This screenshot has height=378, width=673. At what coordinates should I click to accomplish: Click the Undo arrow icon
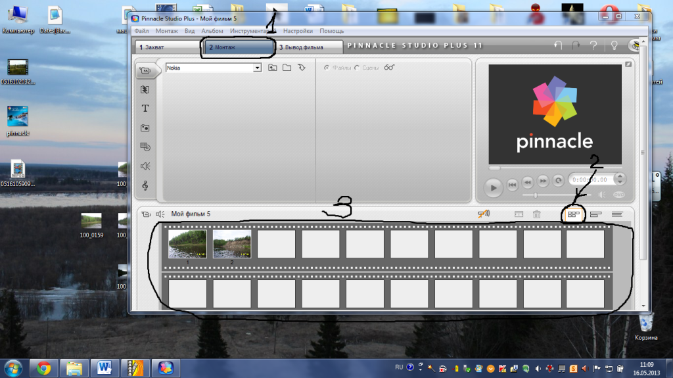(558, 45)
